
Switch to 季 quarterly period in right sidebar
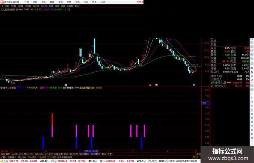252,134
